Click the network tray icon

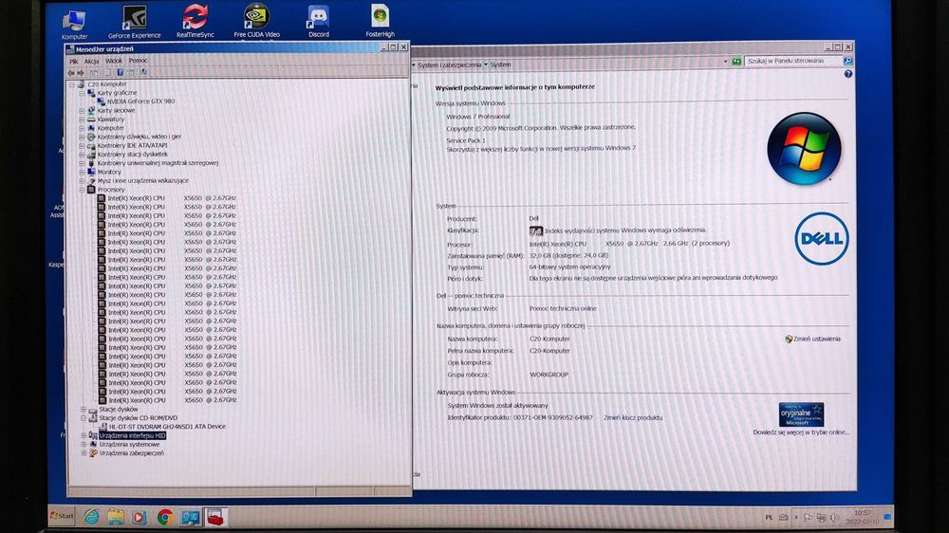tap(821, 518)
